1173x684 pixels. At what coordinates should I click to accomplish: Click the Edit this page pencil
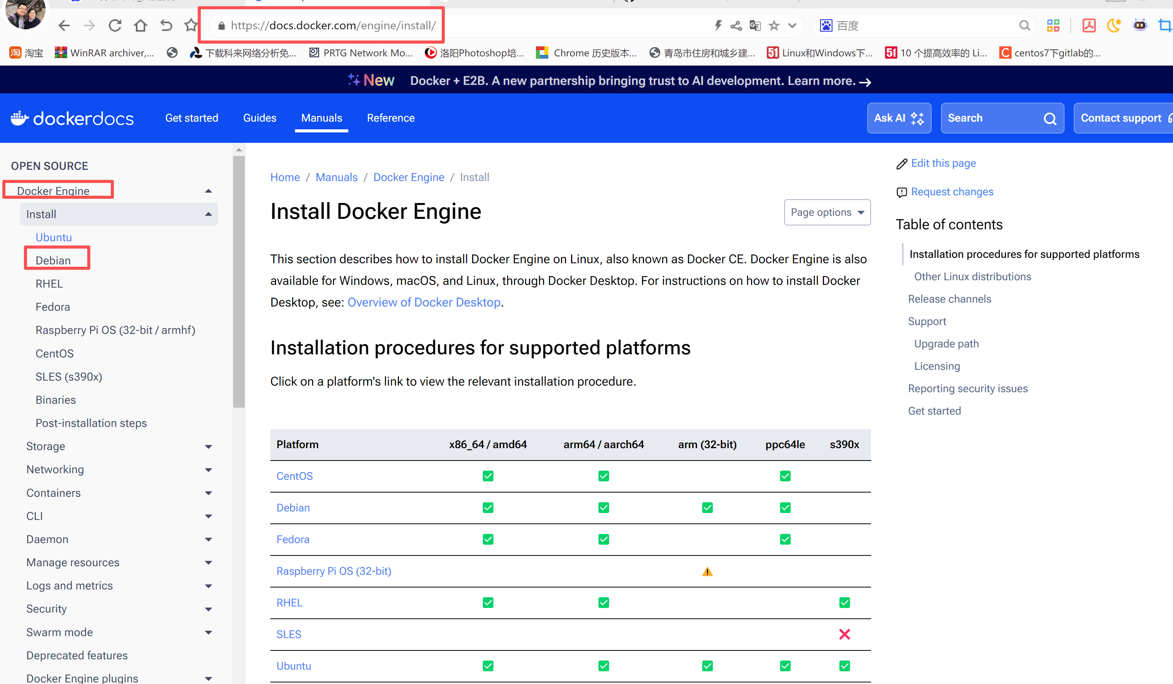902,164
